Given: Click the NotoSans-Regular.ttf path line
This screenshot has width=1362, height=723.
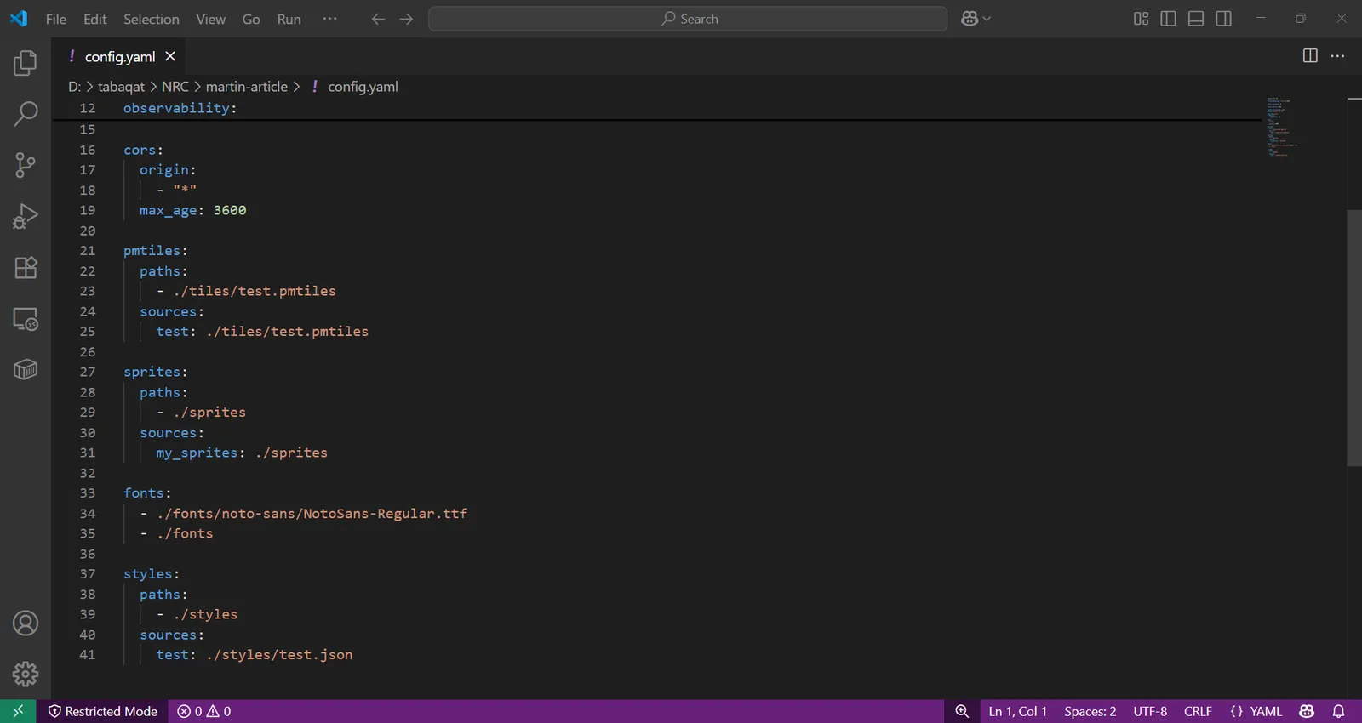Looking at the screenshot, I should pos(312,514).
